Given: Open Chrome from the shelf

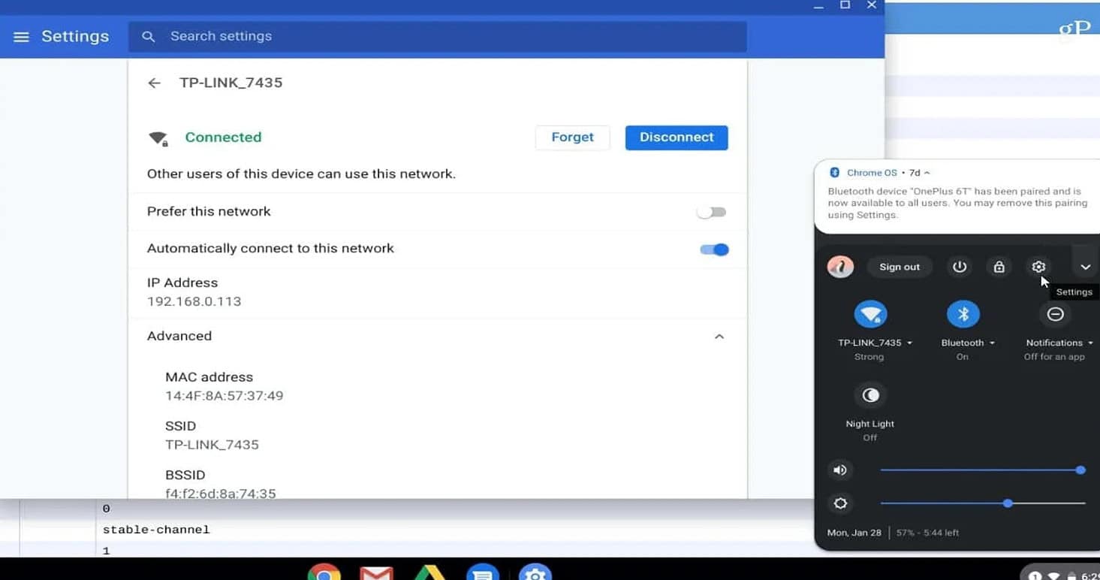Looking at the screenshot, I should (x=324, y=572).
